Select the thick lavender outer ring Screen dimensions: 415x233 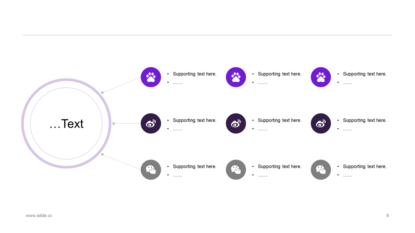(x=23, y=123)
